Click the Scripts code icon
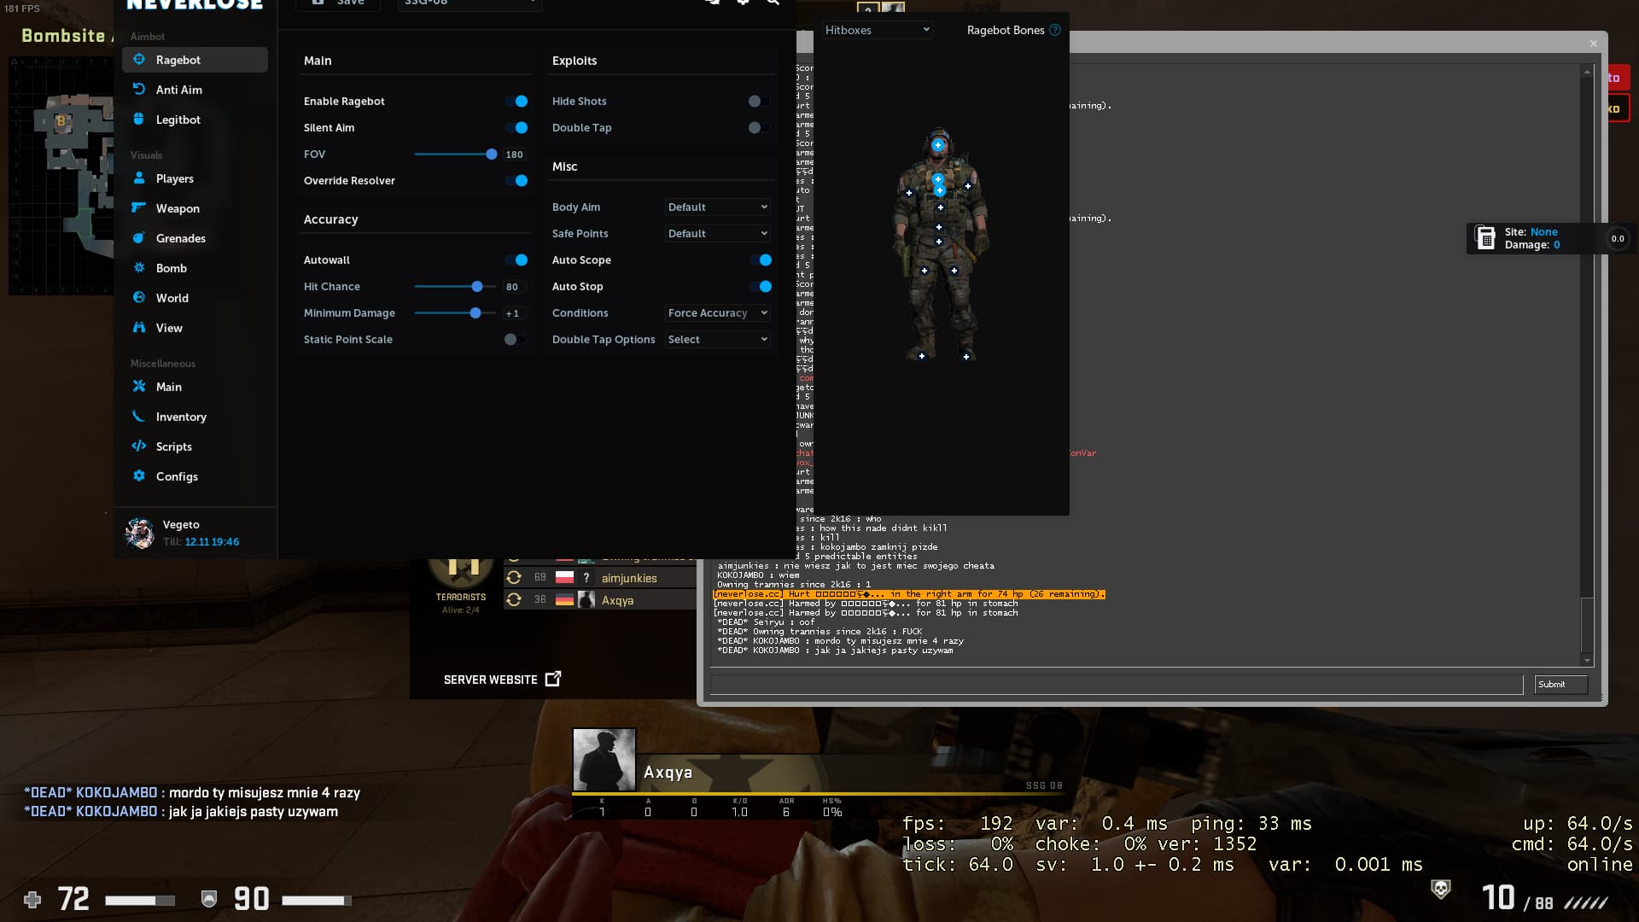The height and width of the screenshot is (922, 1639). (139, 446)
